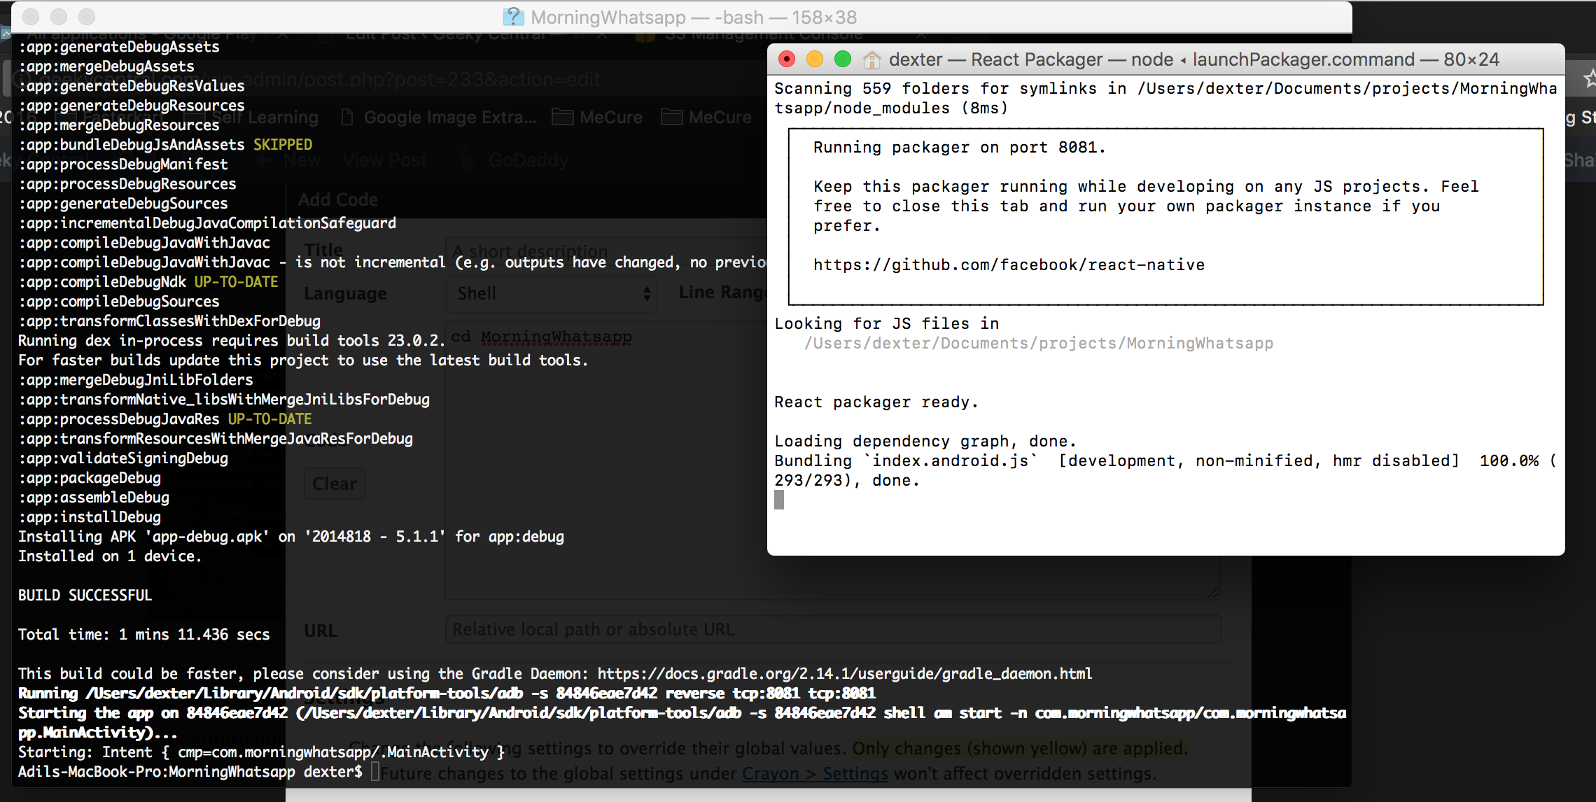Open the Language dropdown showing Shell
This screenshot has height=802, width=1596.
tap(553, 293)
